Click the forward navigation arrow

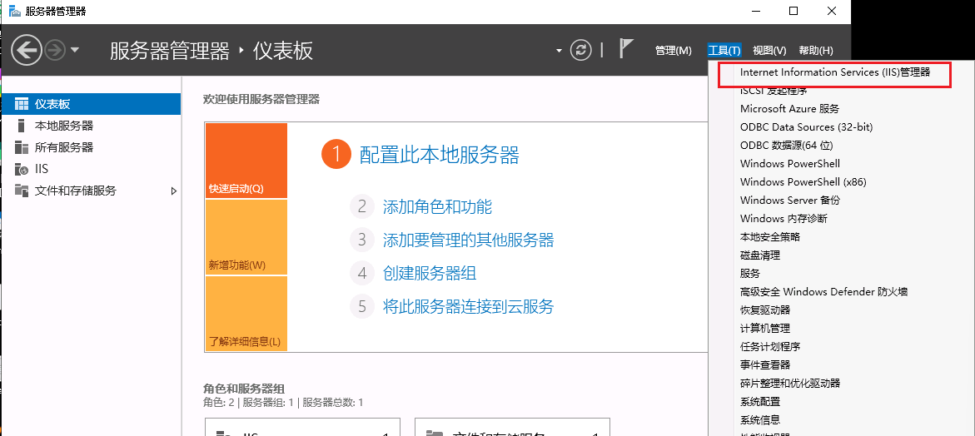[x=55, y=50]
